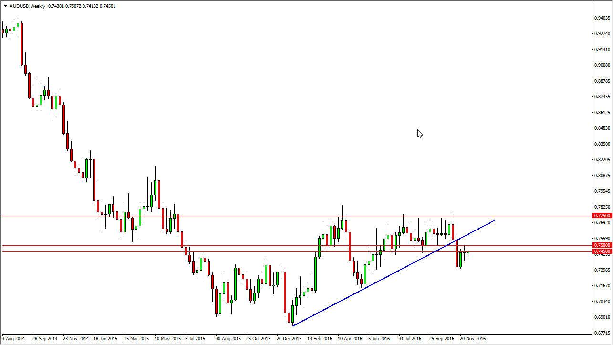Click the latest candlestick near 20 Nov 2016
613x345 pixels.
click(x=468, y=252)
